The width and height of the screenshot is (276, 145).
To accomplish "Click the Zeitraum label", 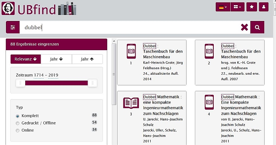I will 24,75.
